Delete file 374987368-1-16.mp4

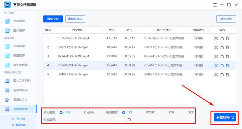click(227, 74)
